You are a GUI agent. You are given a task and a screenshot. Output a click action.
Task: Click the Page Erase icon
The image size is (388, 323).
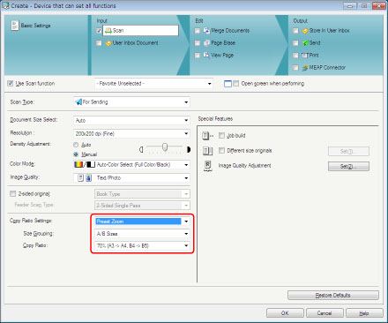(x=206, y=43)
